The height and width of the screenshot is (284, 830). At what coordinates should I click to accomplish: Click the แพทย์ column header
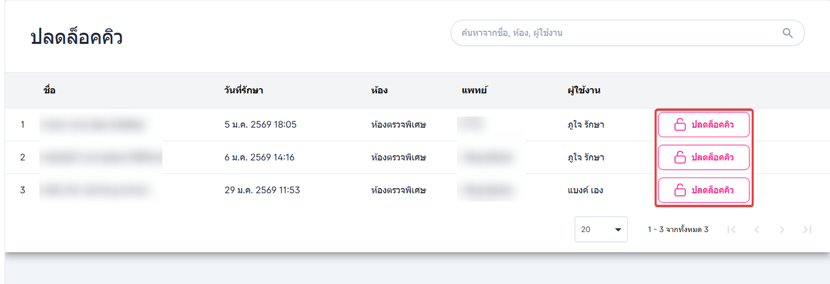474,91
